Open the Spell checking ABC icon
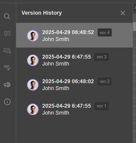The width and height of the screenshot is (136, 143). [x=7, y=68]
